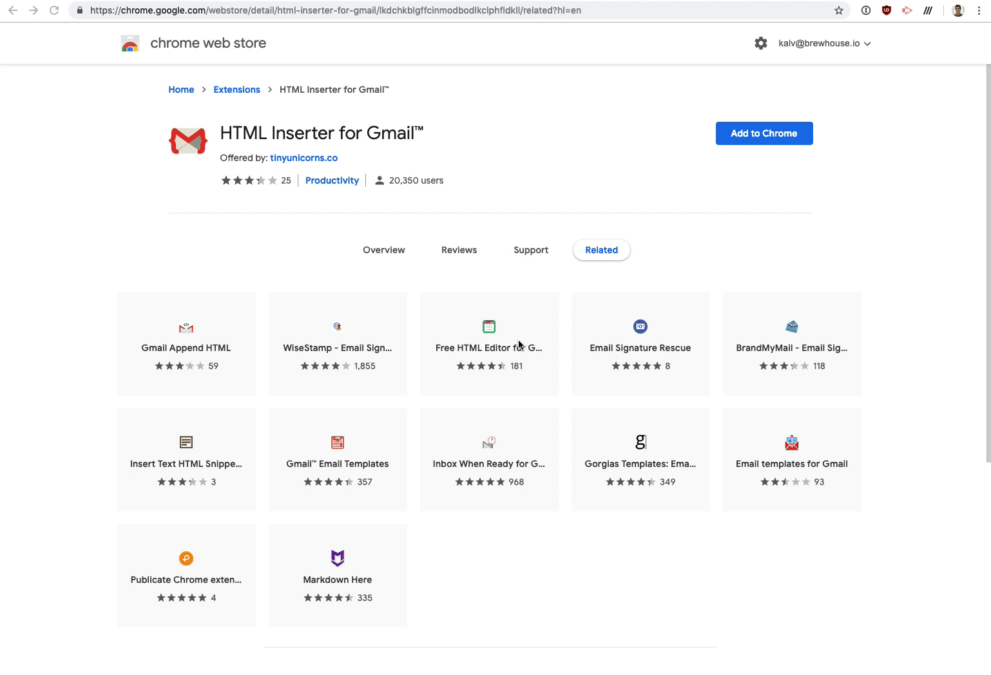Open Email Signature Rescue title
Image resolution: width=991 pixels, height=675 pixels.
click(640, 348)
